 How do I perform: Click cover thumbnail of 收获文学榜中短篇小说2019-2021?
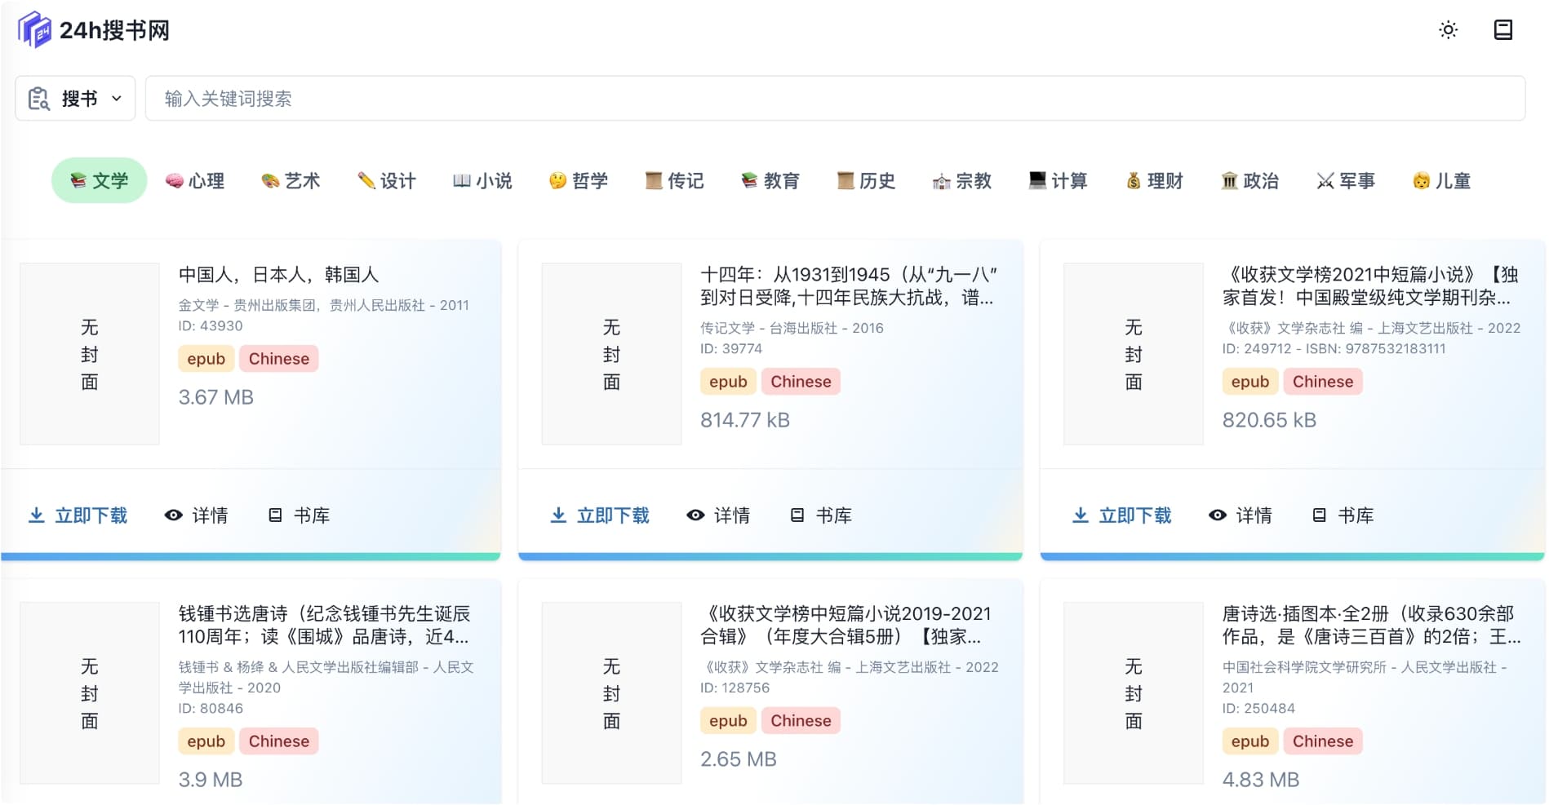tap(611, 693)
